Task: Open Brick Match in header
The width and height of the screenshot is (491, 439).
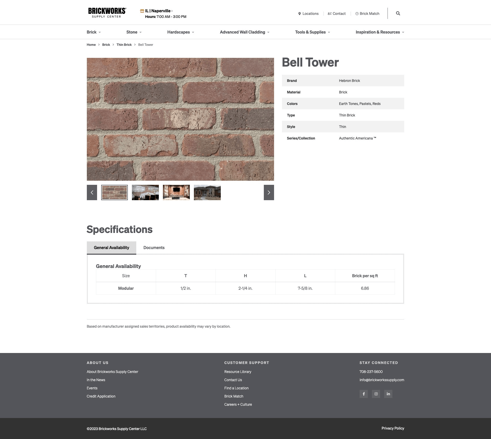Action: click(x=367, y=14)
